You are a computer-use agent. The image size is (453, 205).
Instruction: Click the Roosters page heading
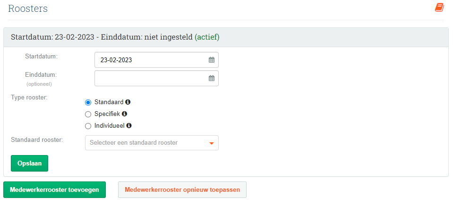[x=28, y=8]
